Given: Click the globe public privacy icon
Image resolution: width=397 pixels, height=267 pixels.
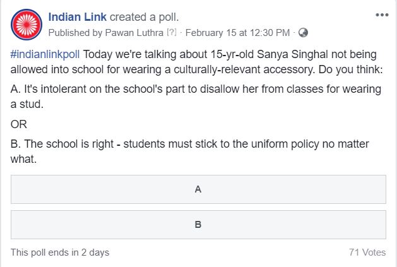Looking at the screenshot, I should [x=303, y=33].
